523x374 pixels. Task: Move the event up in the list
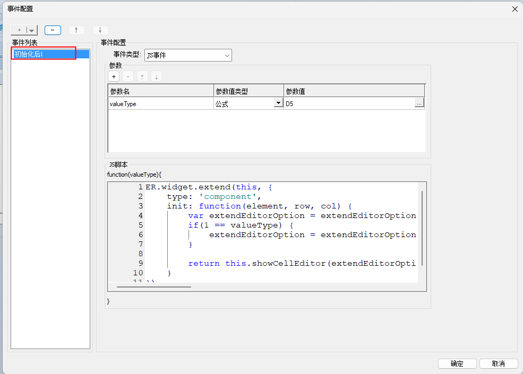[x=76, y=30]
